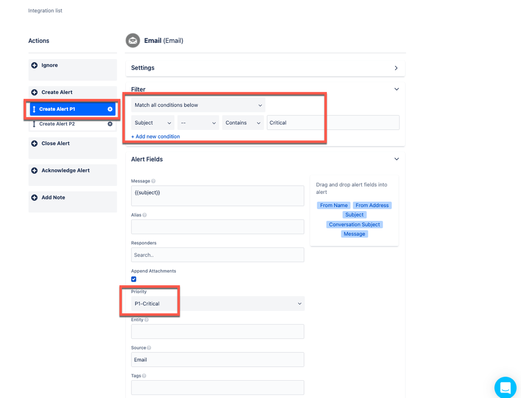Viewport: 521px width, 398px height.
Task: Click the Tags input field
Action: click(x=218, y=388)
